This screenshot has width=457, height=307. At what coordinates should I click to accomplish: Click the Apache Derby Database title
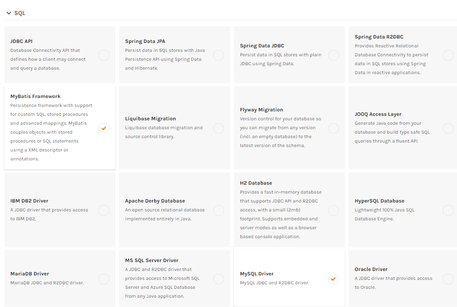click(x=155, y=201)
